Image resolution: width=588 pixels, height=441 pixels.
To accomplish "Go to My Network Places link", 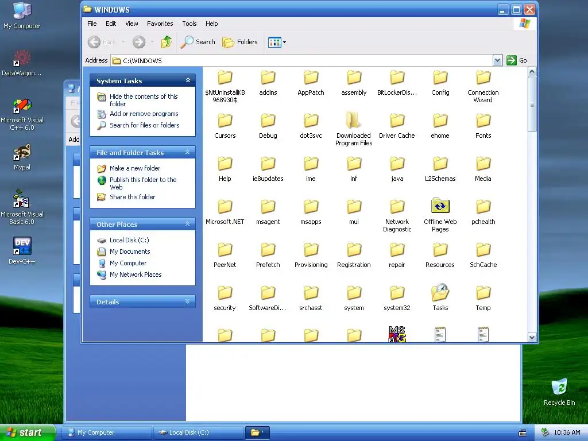I will coord(136,274).
